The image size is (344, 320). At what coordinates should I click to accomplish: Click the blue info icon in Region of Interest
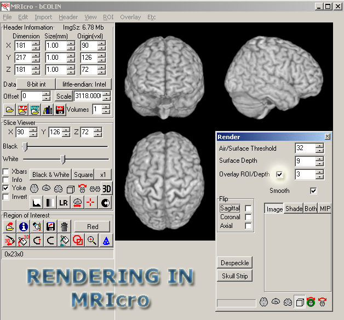tap(23, 226)
